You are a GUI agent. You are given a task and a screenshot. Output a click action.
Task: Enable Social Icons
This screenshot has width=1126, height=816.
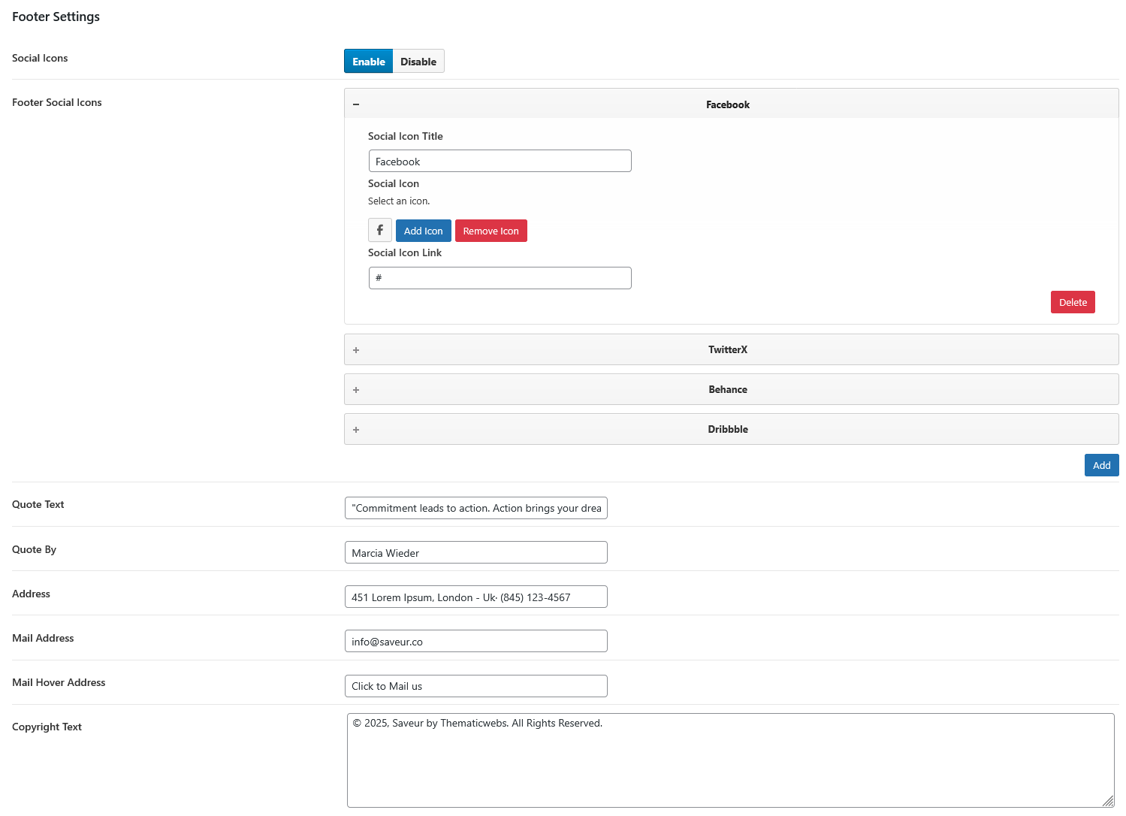[368, 62]
